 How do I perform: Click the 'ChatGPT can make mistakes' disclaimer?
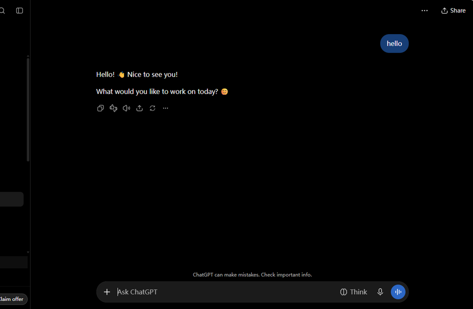[252, 275]
